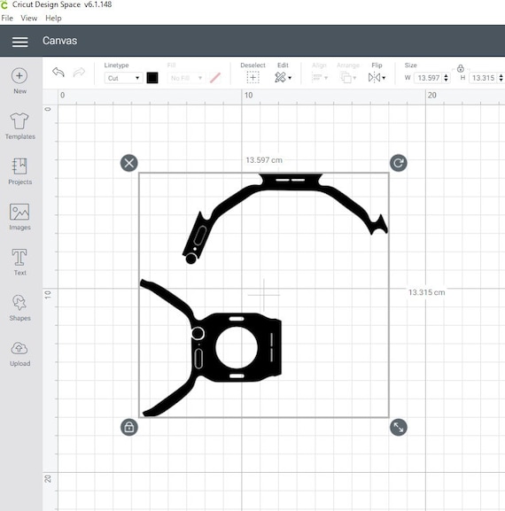Click the width size input field
The height and width of the screenshot is (511, 505).
(x=429, y=78)
